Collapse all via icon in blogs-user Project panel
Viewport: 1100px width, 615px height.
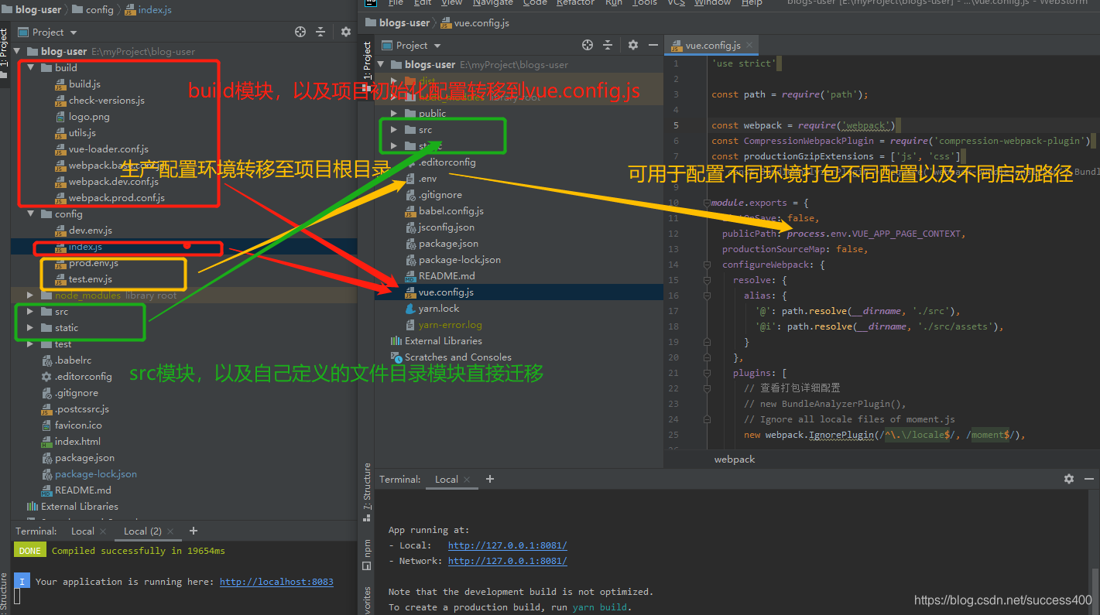tap(608, 45)
